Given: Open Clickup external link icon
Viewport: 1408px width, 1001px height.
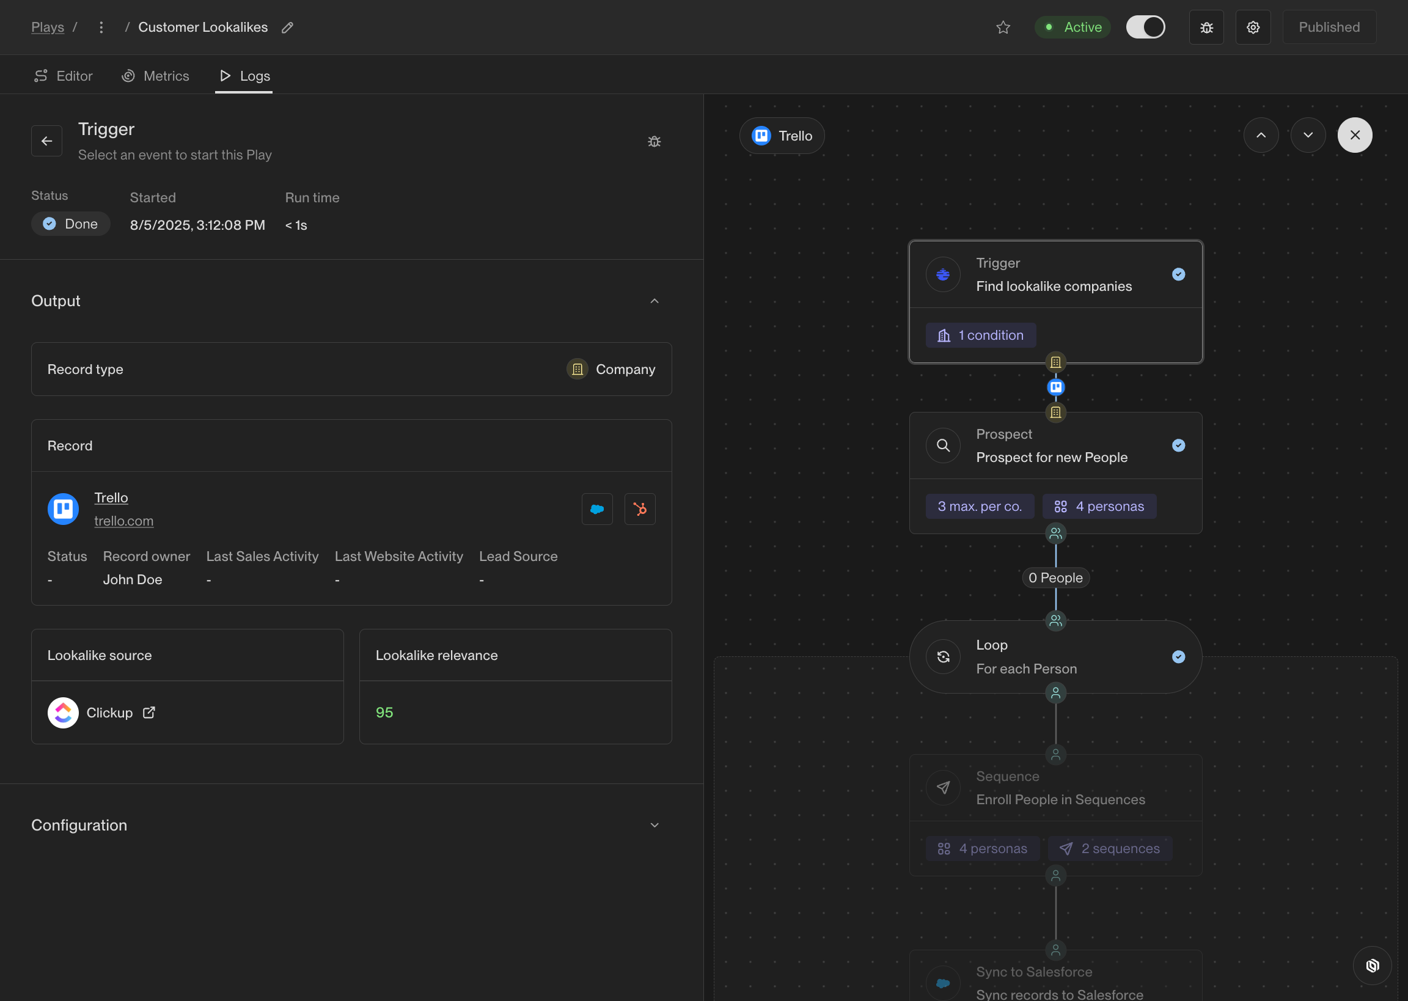Looking at the screenshot, I should 149,713.
